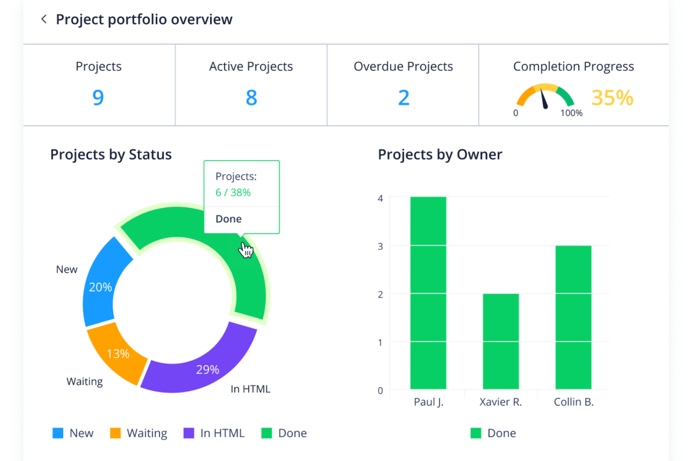Click the Waiting label beside the donut
Viewport: 692px width, 461px height.
coord(85,382)
